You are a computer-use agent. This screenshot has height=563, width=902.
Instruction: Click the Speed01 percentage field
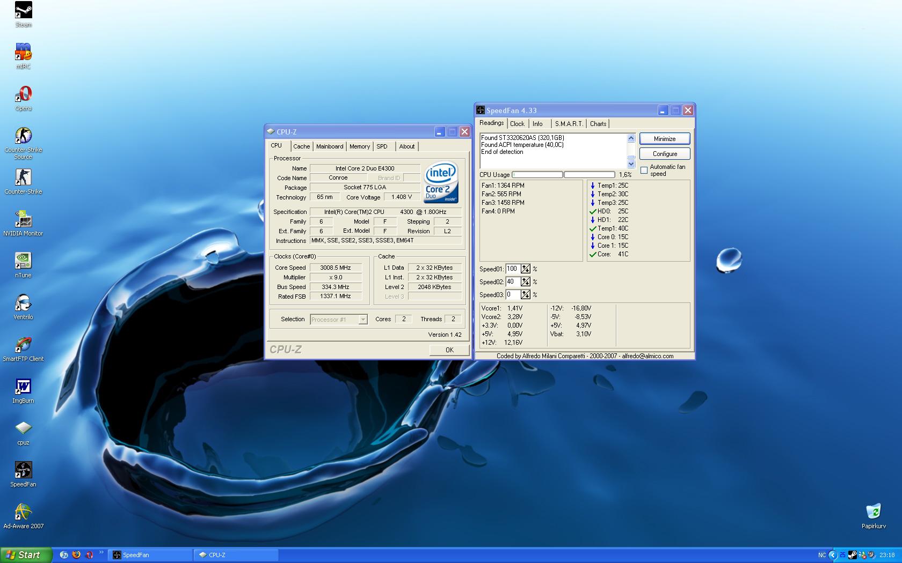512,269
